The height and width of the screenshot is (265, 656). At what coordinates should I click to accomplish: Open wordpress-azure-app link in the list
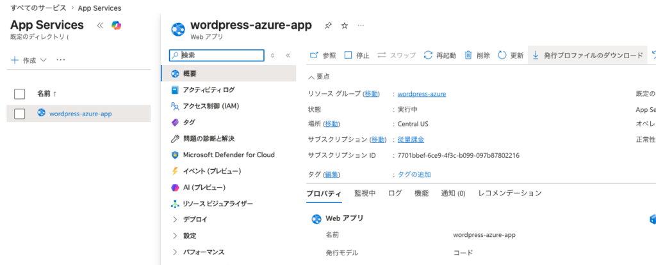(x=80, y=114)
